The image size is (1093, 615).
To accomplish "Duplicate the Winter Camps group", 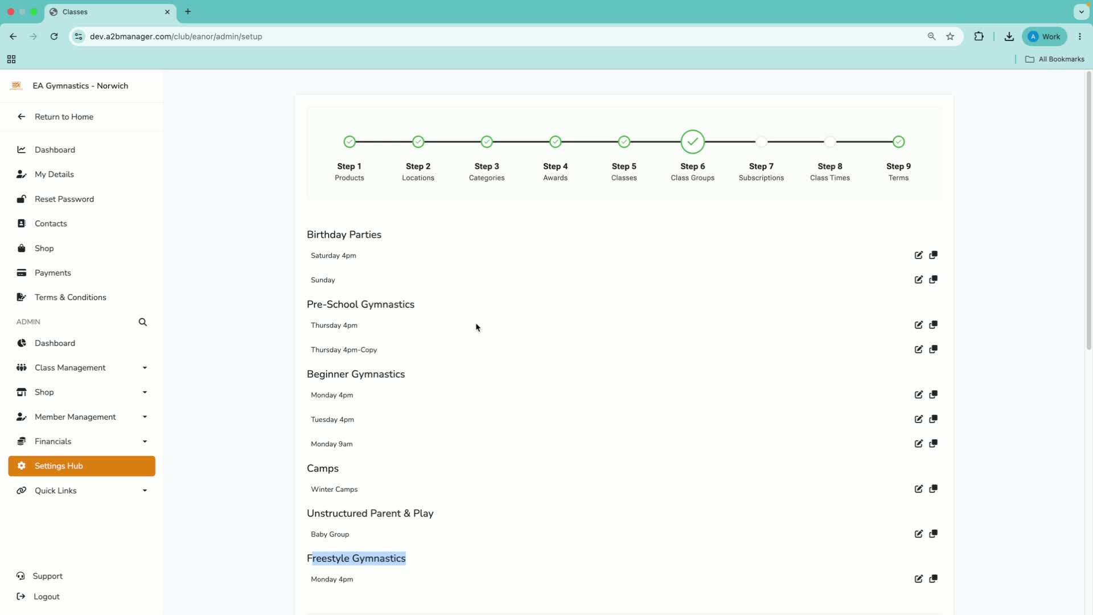I will pyautogui.click(x=933, y=489).
